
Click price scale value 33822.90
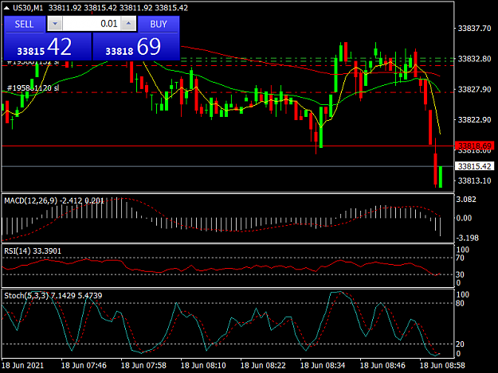pyautogui.click(x=475, y=120)
